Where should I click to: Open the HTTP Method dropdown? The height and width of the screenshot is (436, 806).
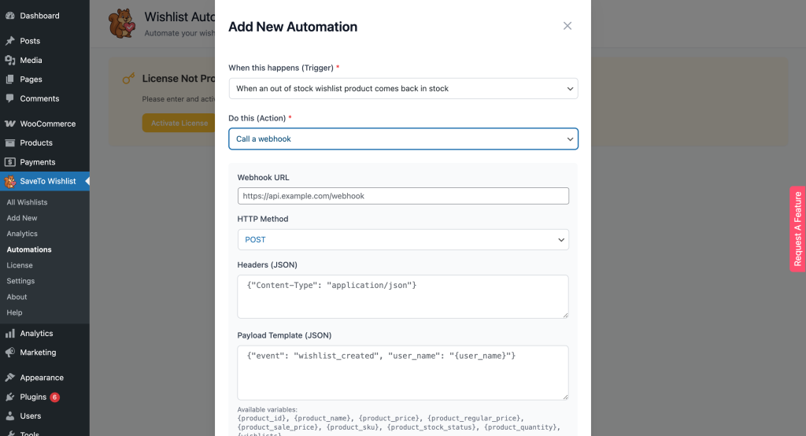[x=403, y=239]
